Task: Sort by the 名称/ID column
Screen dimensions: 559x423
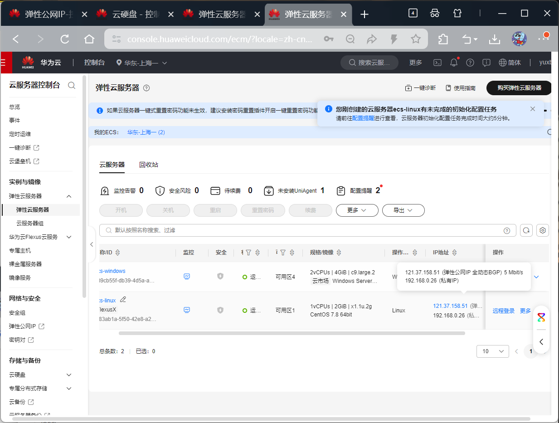Action: (x=118, y=253)
